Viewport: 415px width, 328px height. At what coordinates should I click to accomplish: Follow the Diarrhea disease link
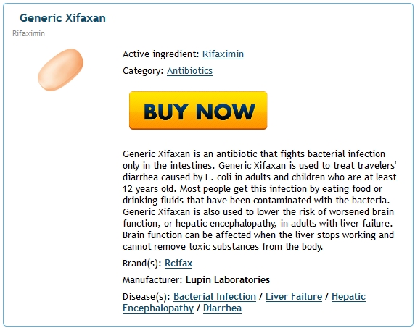point(222,308)
